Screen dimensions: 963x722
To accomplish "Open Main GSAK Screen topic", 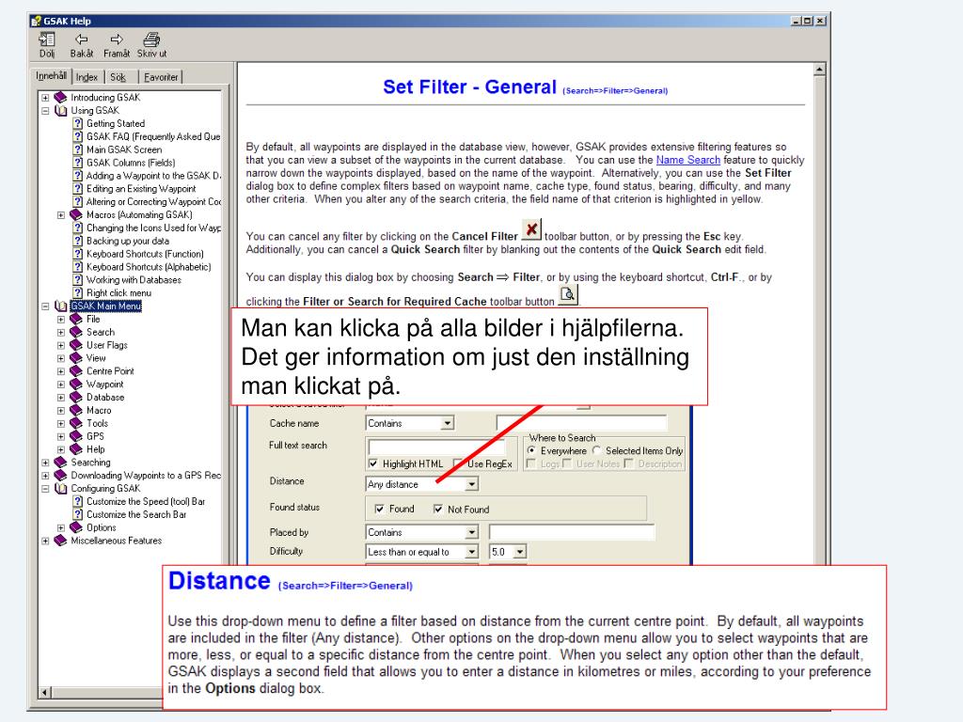I will click(124, 149).
